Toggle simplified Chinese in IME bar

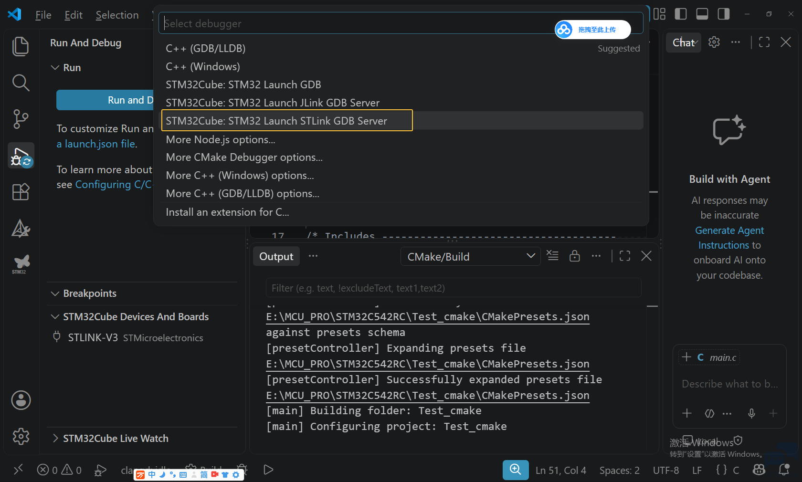(204, 474)
